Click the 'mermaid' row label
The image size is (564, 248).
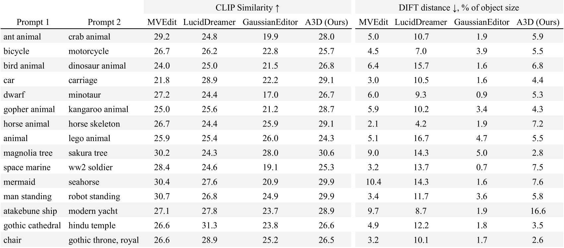pos(20,182)
